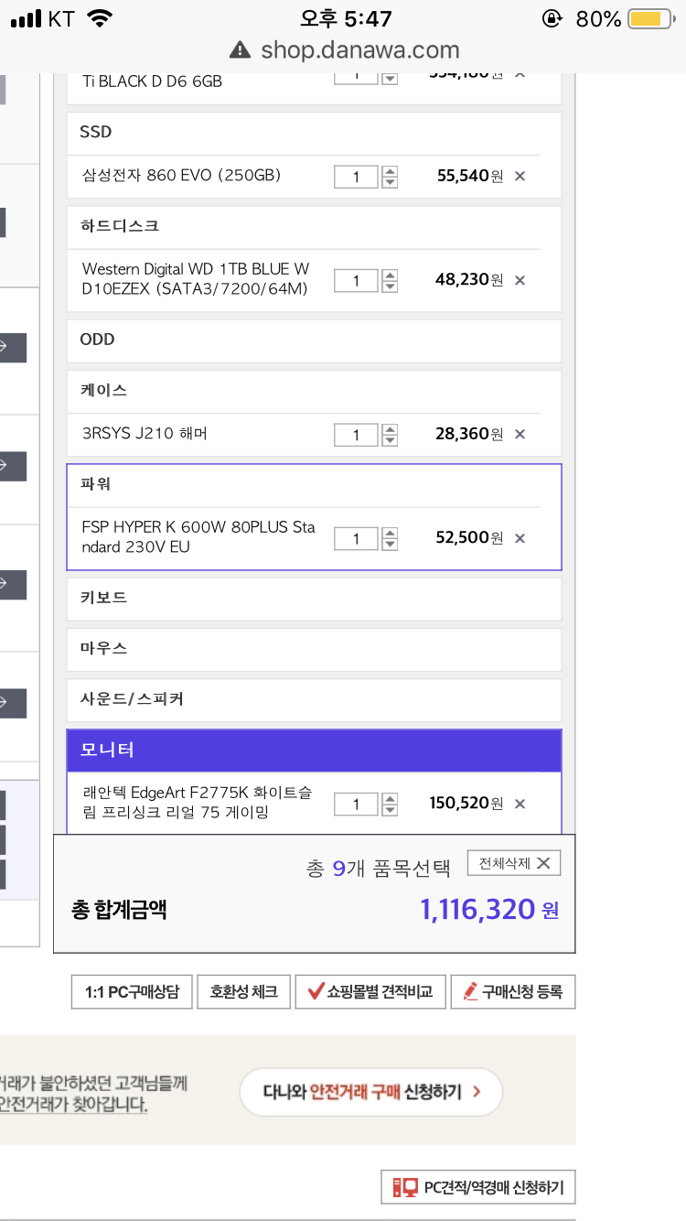The width and height of the screenshot is (686, 1221).
Task: Click the Ti BLACK D D6 6GB item
Action: [152, 81]
